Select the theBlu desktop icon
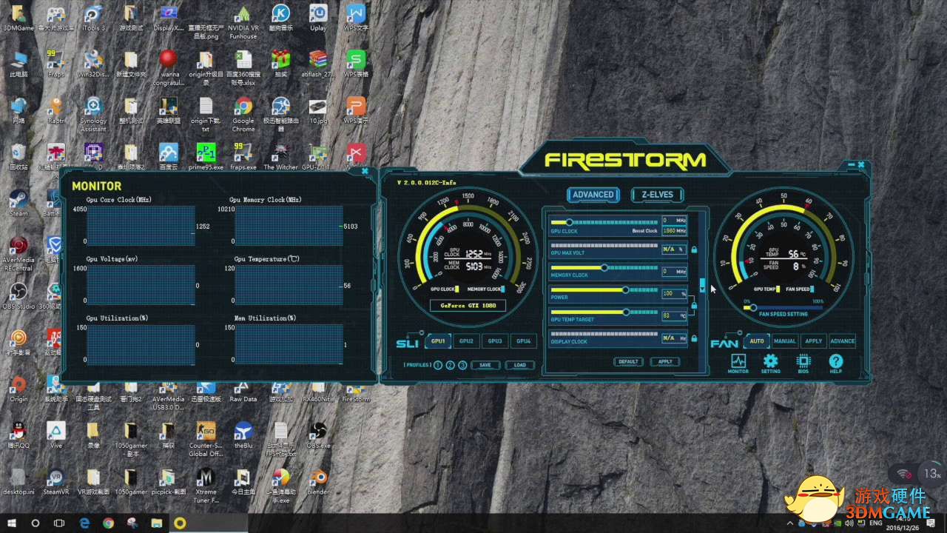 pos(243,435)
